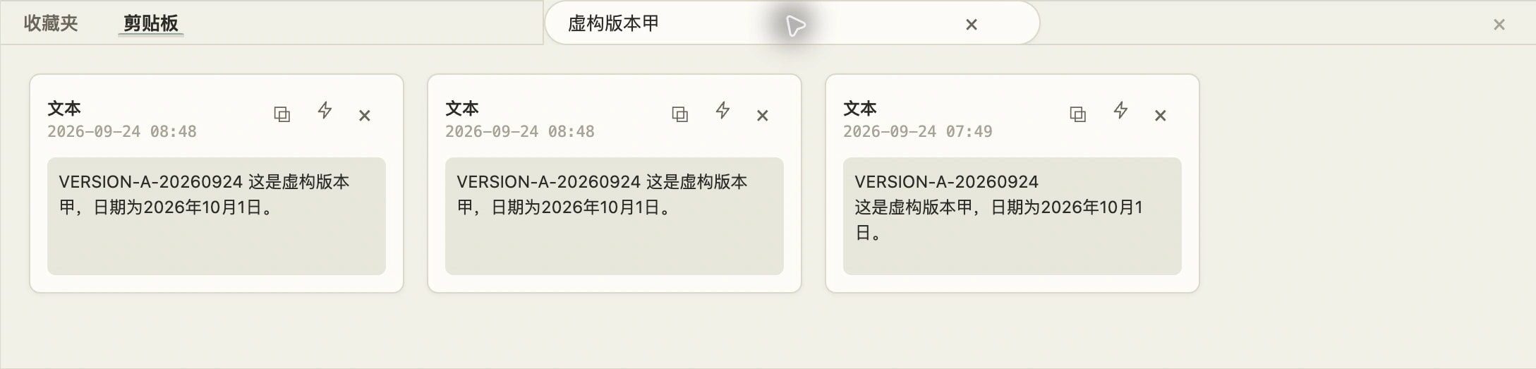
Task: Focus the search field containing 虚构版本甲
Action: pos(792,23)
